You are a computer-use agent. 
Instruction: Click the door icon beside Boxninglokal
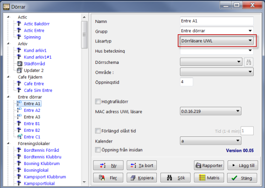pos(19,170)
